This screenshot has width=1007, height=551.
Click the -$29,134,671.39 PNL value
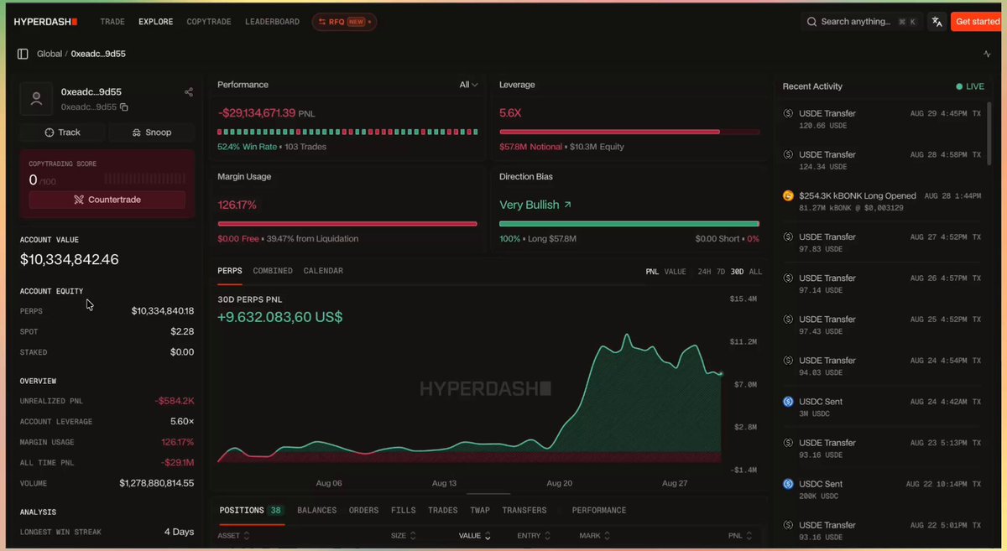[256, 112]
